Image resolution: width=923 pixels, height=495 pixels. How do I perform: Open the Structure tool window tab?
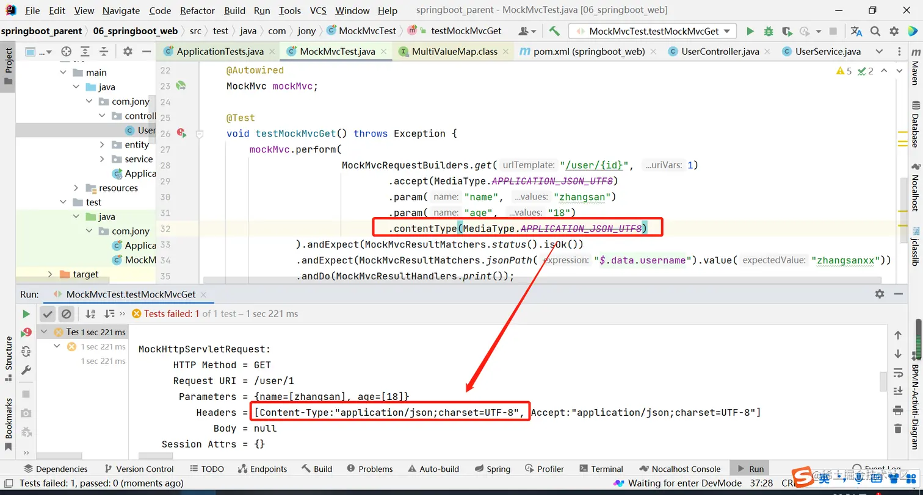point(9,358)
